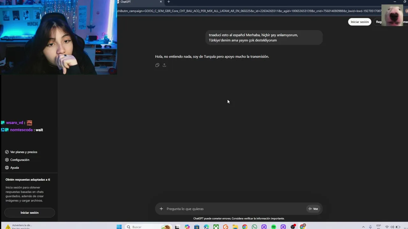
Task: Open File Explorer from the taskbar
Action: point(235,227)
